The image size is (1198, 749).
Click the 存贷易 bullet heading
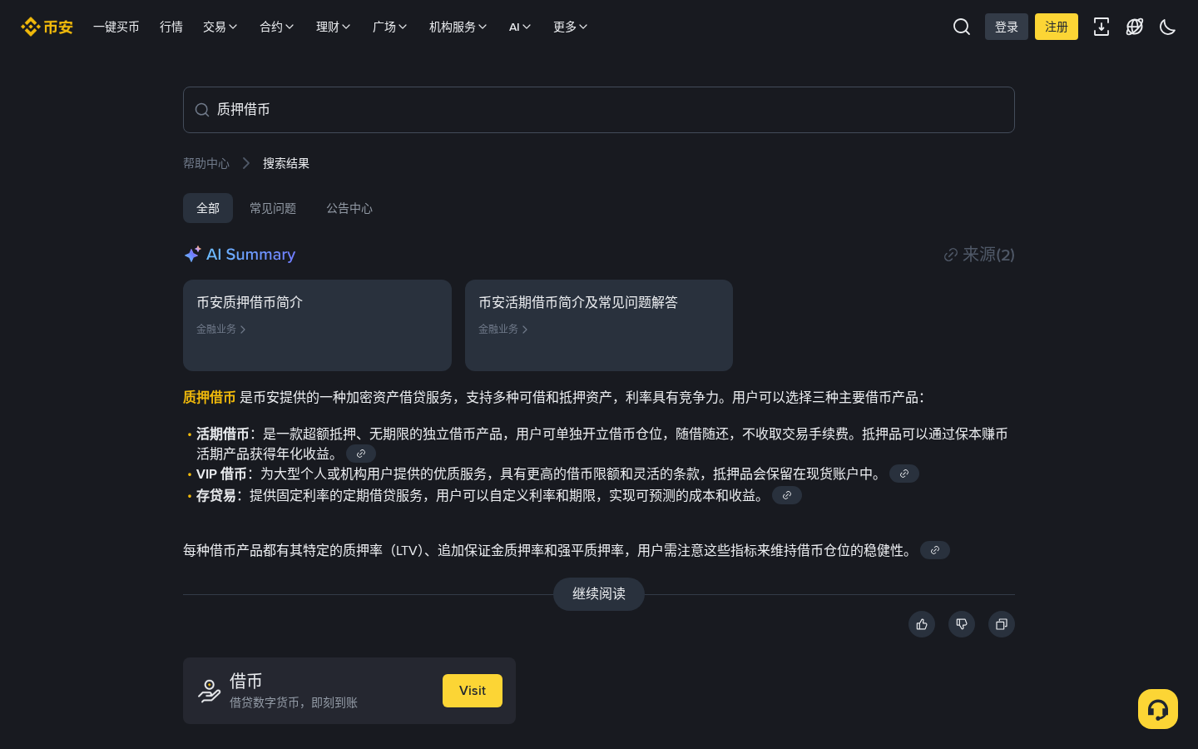tap(216, 495)
